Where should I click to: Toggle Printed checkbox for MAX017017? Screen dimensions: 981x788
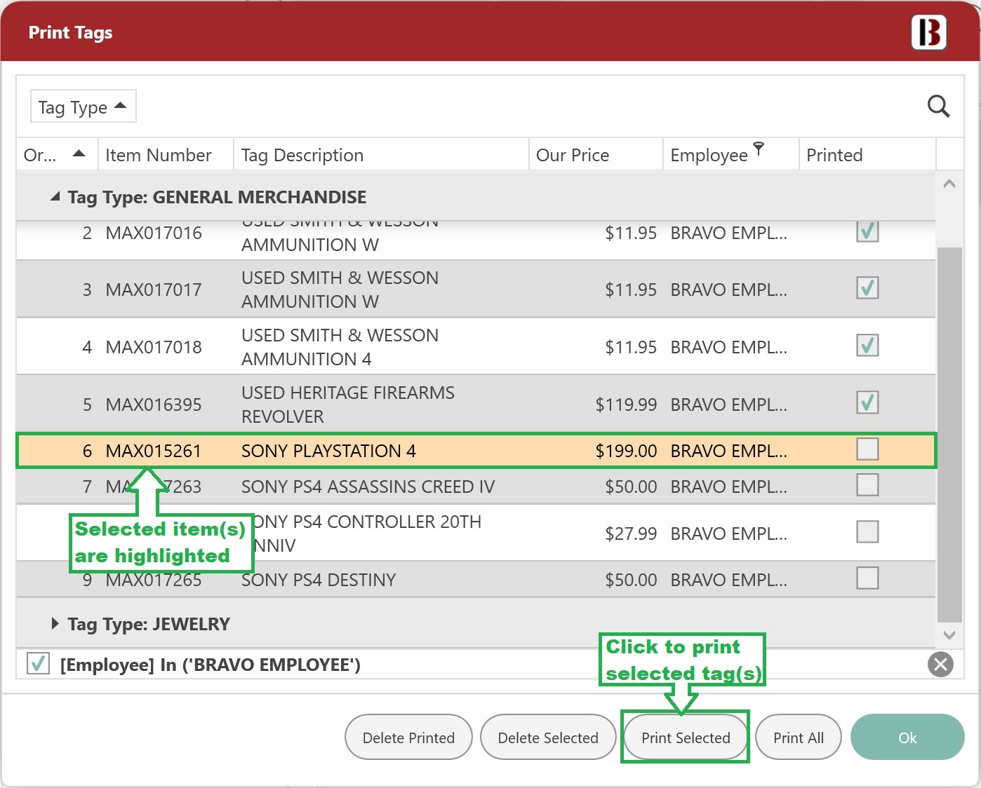point(867,288)
